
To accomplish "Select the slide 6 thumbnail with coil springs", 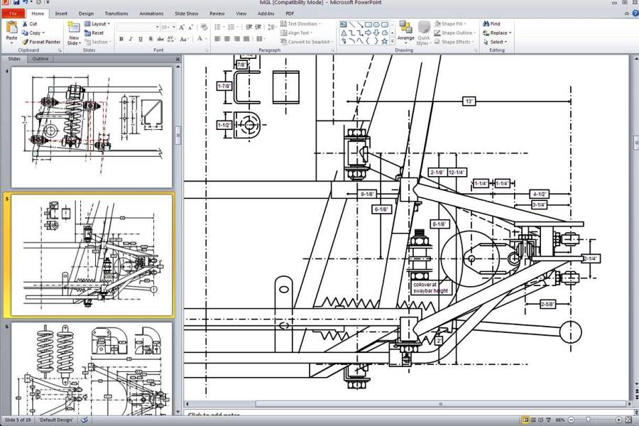I will [92, 369].
